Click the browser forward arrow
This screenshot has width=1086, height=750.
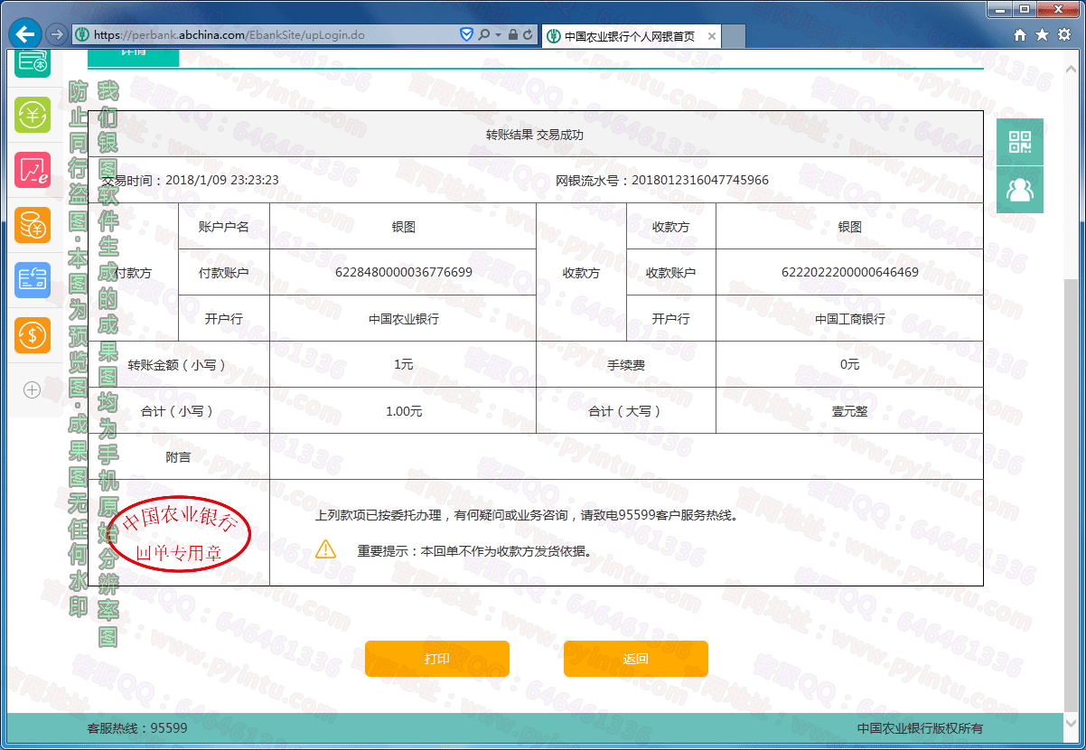[x=56, y=35]
